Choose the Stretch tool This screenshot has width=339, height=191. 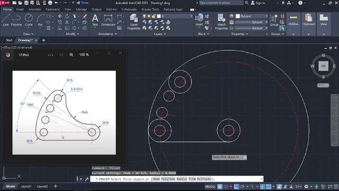point(60,28)
